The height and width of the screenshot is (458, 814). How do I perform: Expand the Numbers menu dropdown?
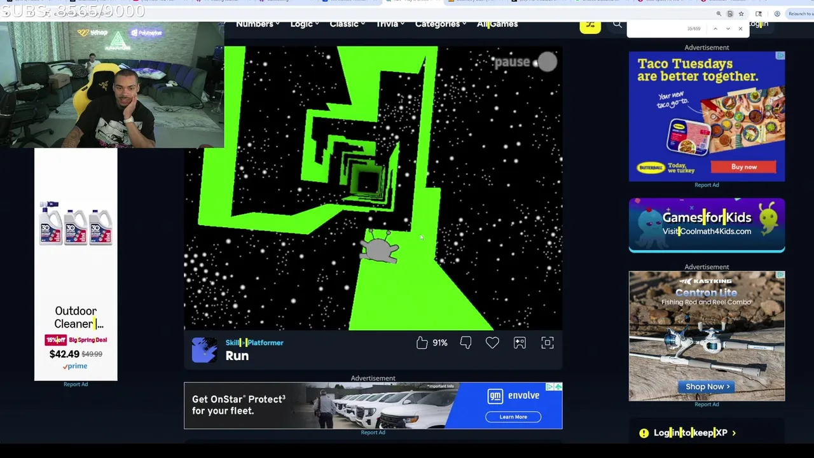(258, 24)
